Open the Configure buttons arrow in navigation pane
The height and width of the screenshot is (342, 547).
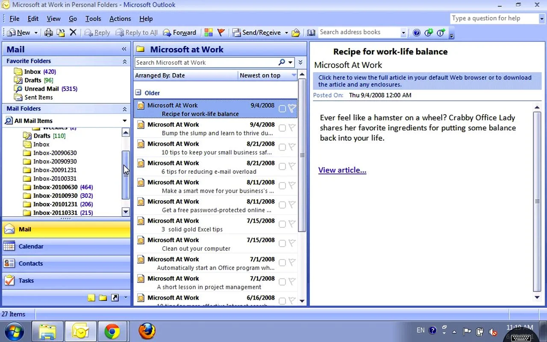125,298
